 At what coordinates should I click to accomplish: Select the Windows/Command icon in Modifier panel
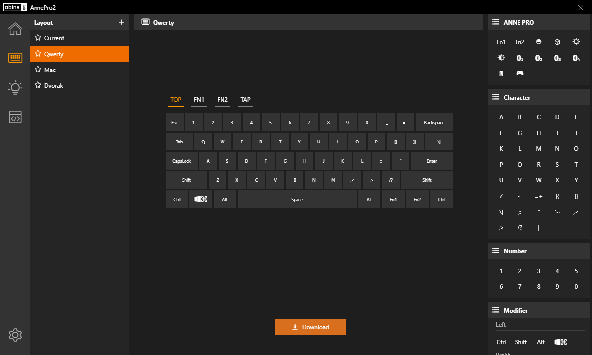pyautogui.click(x=560, y=342)
